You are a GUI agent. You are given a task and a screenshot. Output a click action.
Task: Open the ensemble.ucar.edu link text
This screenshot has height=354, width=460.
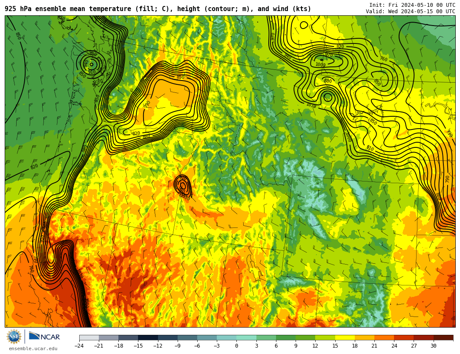click(33, 349)
